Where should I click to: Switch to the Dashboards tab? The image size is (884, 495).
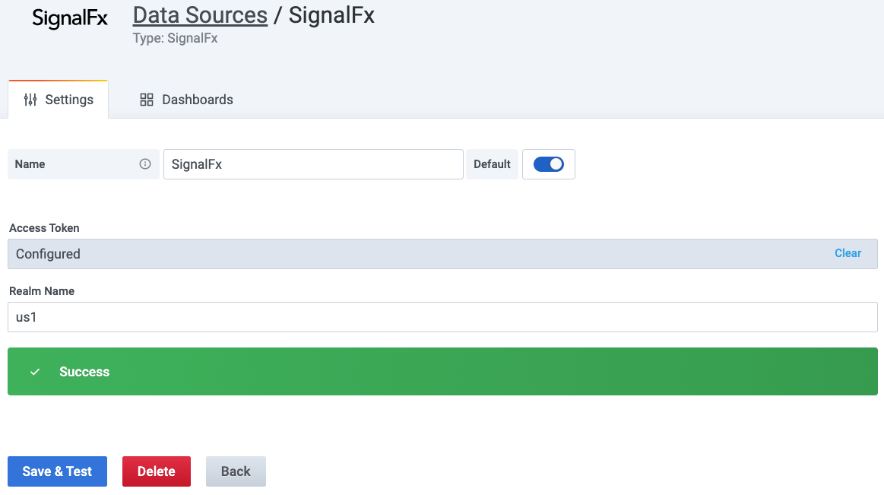pyautogui.click(x=197, y=99)
